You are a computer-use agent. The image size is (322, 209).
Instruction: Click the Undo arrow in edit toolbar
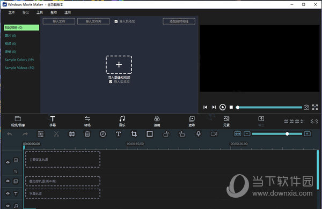coord(10,134)
